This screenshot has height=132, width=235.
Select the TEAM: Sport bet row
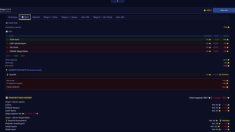click(x=117, y=40)
